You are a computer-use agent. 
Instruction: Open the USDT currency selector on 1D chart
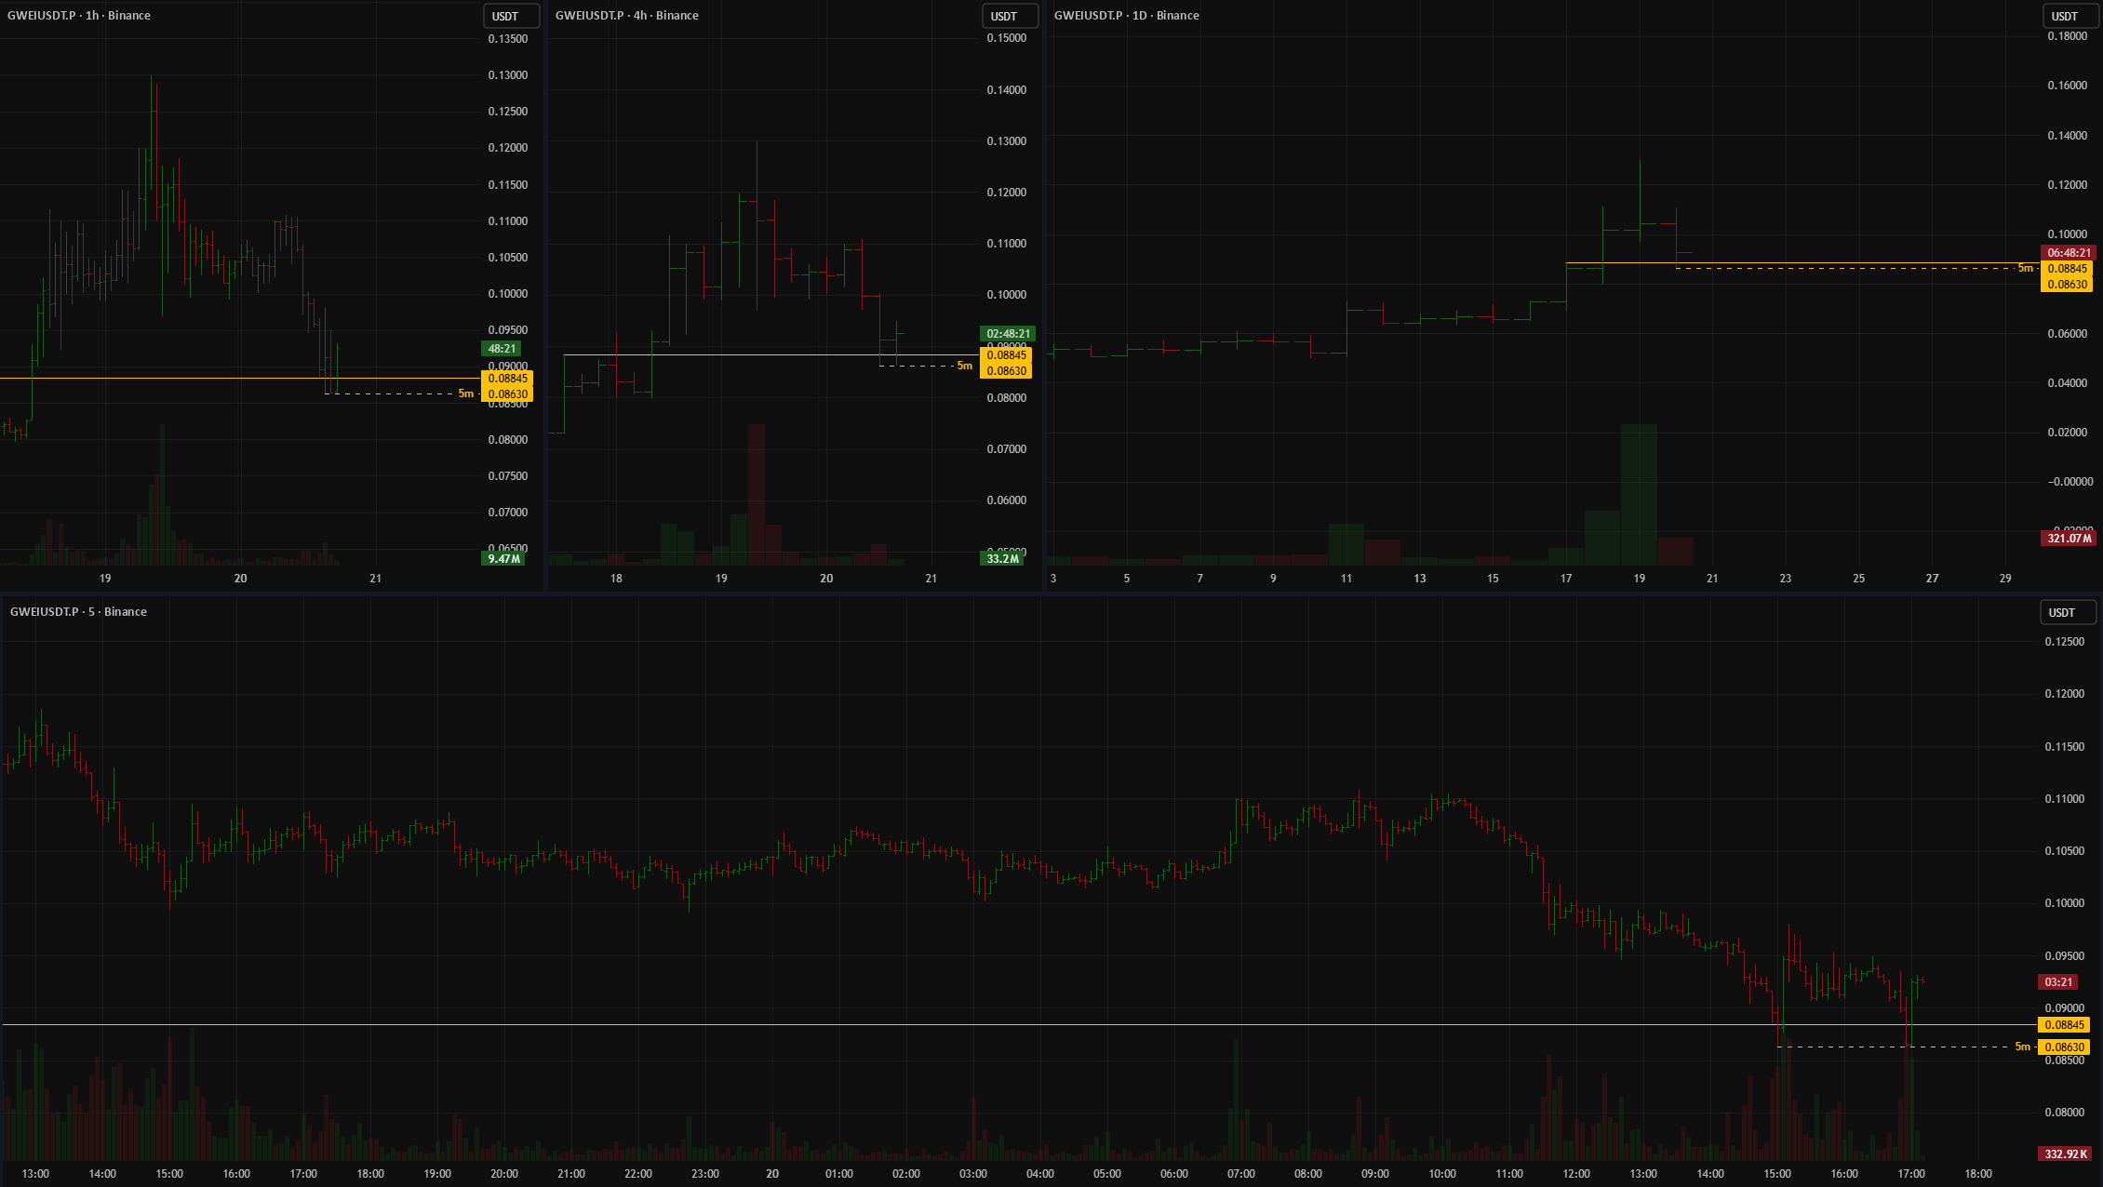click(2070, 16)
